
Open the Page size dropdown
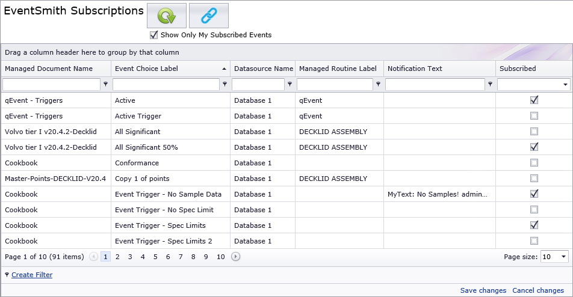[x=563, y=257]
